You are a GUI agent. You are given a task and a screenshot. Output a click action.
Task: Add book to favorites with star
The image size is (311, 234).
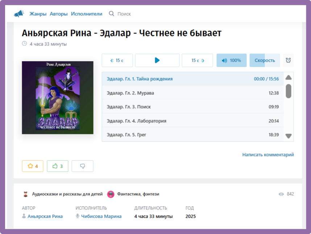(x=33, y=166)
